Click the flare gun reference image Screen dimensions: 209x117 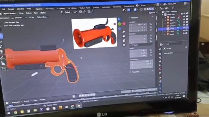coord(94,33)
